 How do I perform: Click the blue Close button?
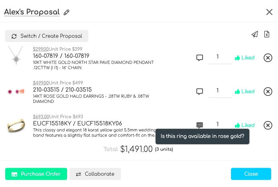pos(251,174)
